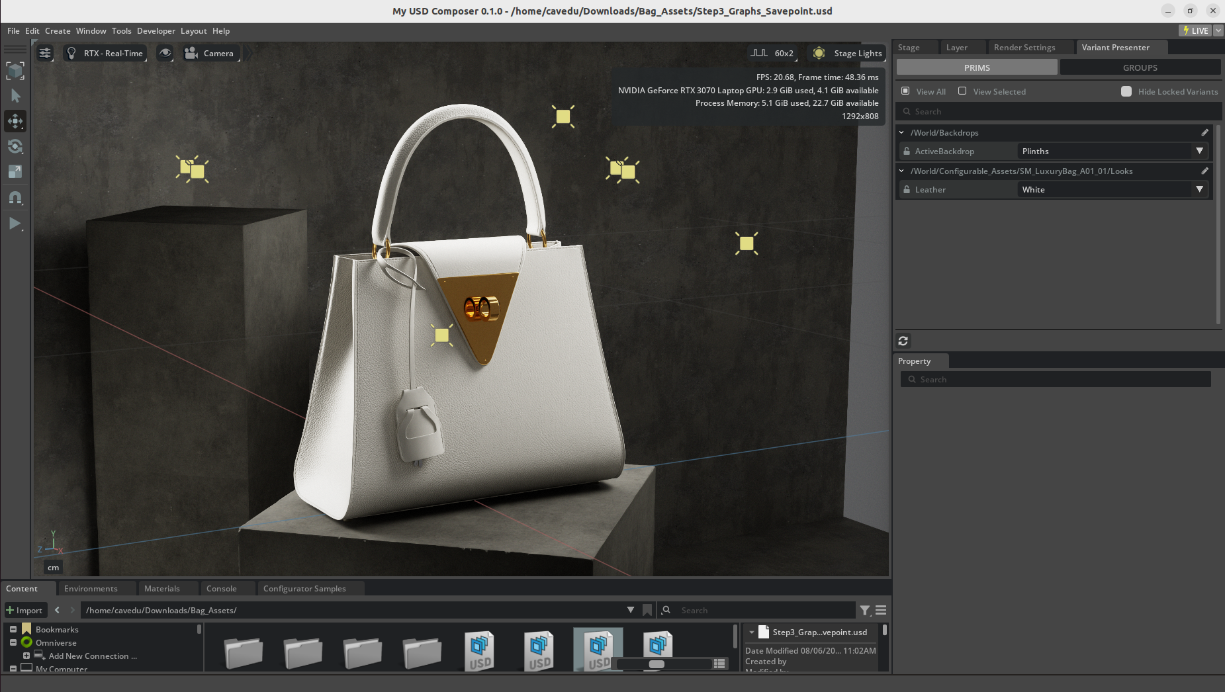The image size is (1225, 692).
Task: Open viewport settings sliders icon
Action: 45,53
